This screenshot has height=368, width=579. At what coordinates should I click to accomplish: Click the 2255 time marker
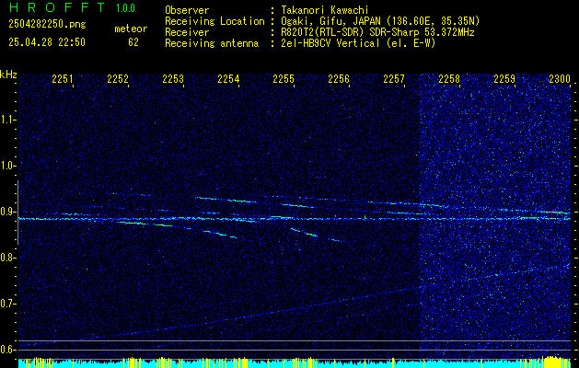[x=284, y=78]
